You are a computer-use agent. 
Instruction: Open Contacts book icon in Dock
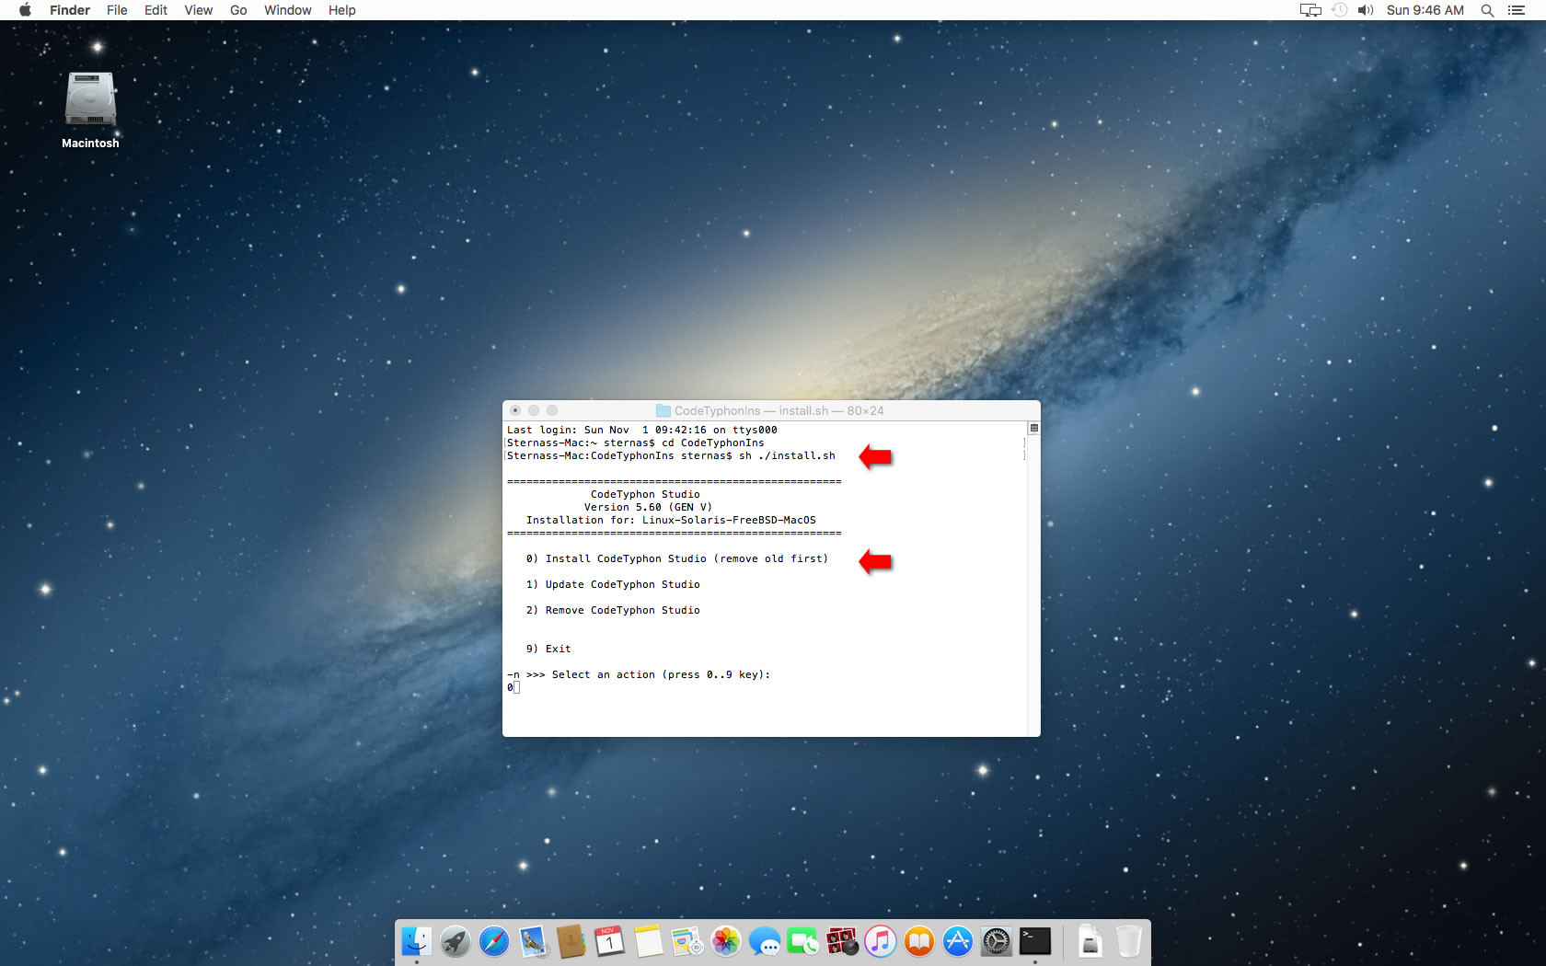point(571,941)
